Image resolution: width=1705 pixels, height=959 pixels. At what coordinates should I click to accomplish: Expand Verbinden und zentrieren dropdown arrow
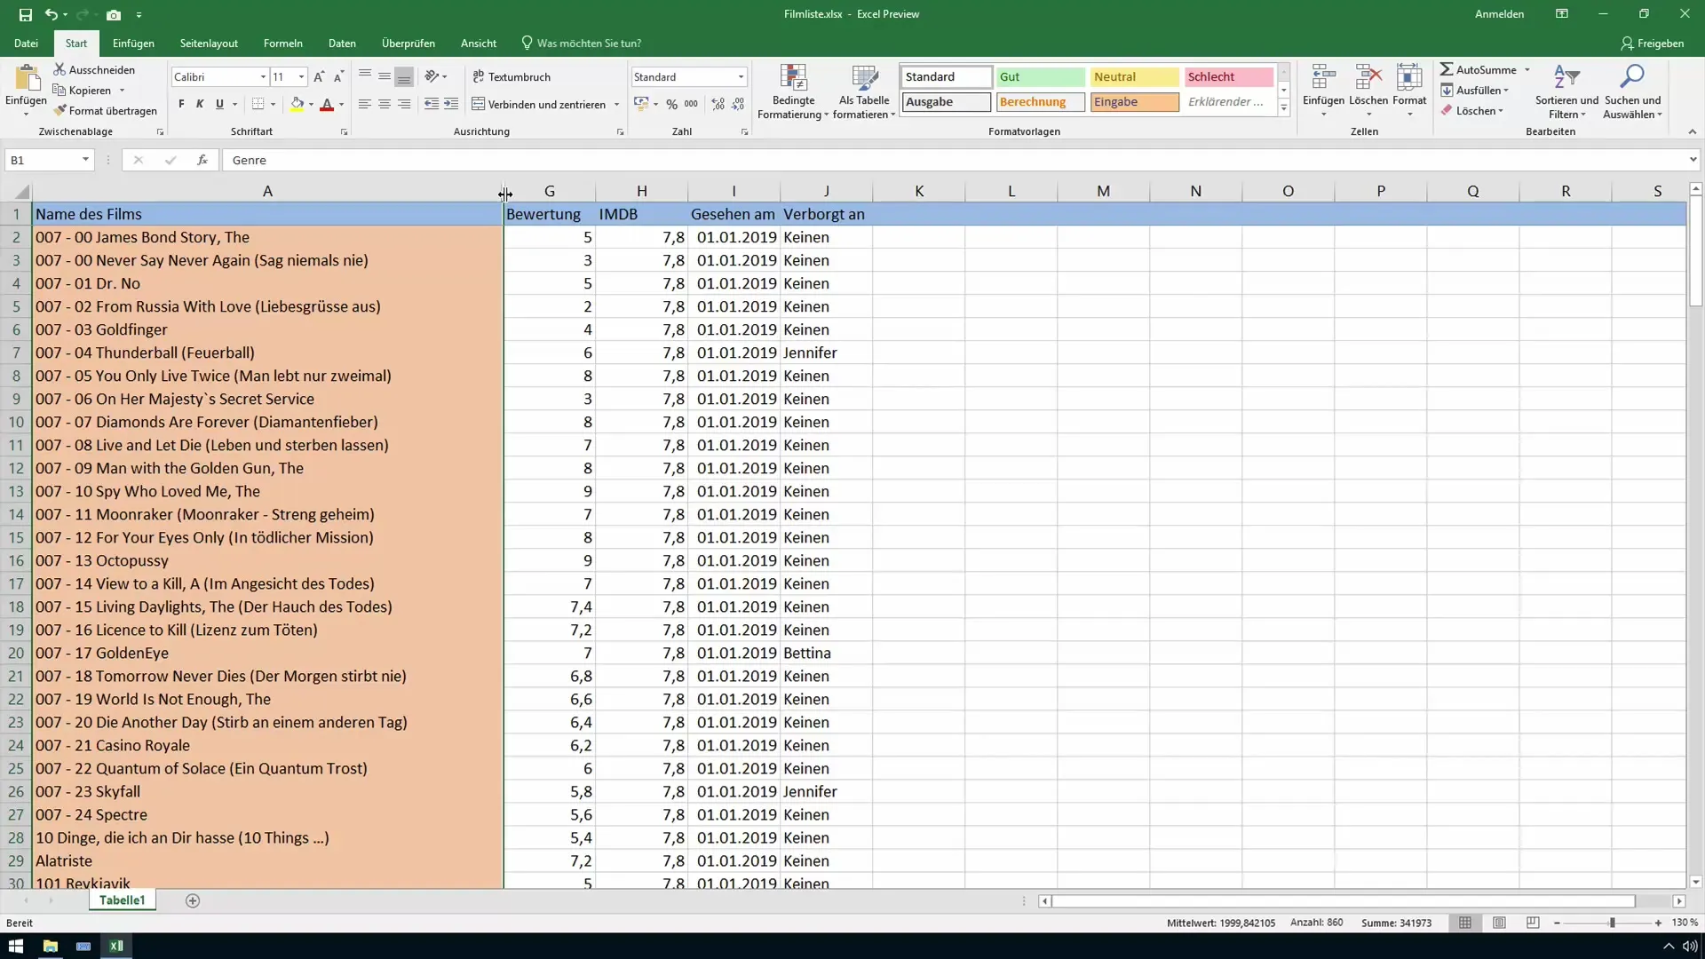[x=616, y=105]
